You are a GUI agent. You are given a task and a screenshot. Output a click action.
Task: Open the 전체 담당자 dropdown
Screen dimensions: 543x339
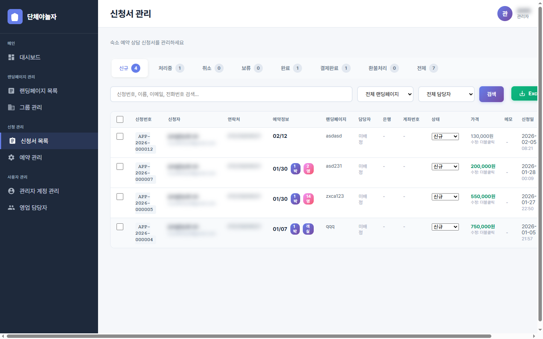(446, 94)
